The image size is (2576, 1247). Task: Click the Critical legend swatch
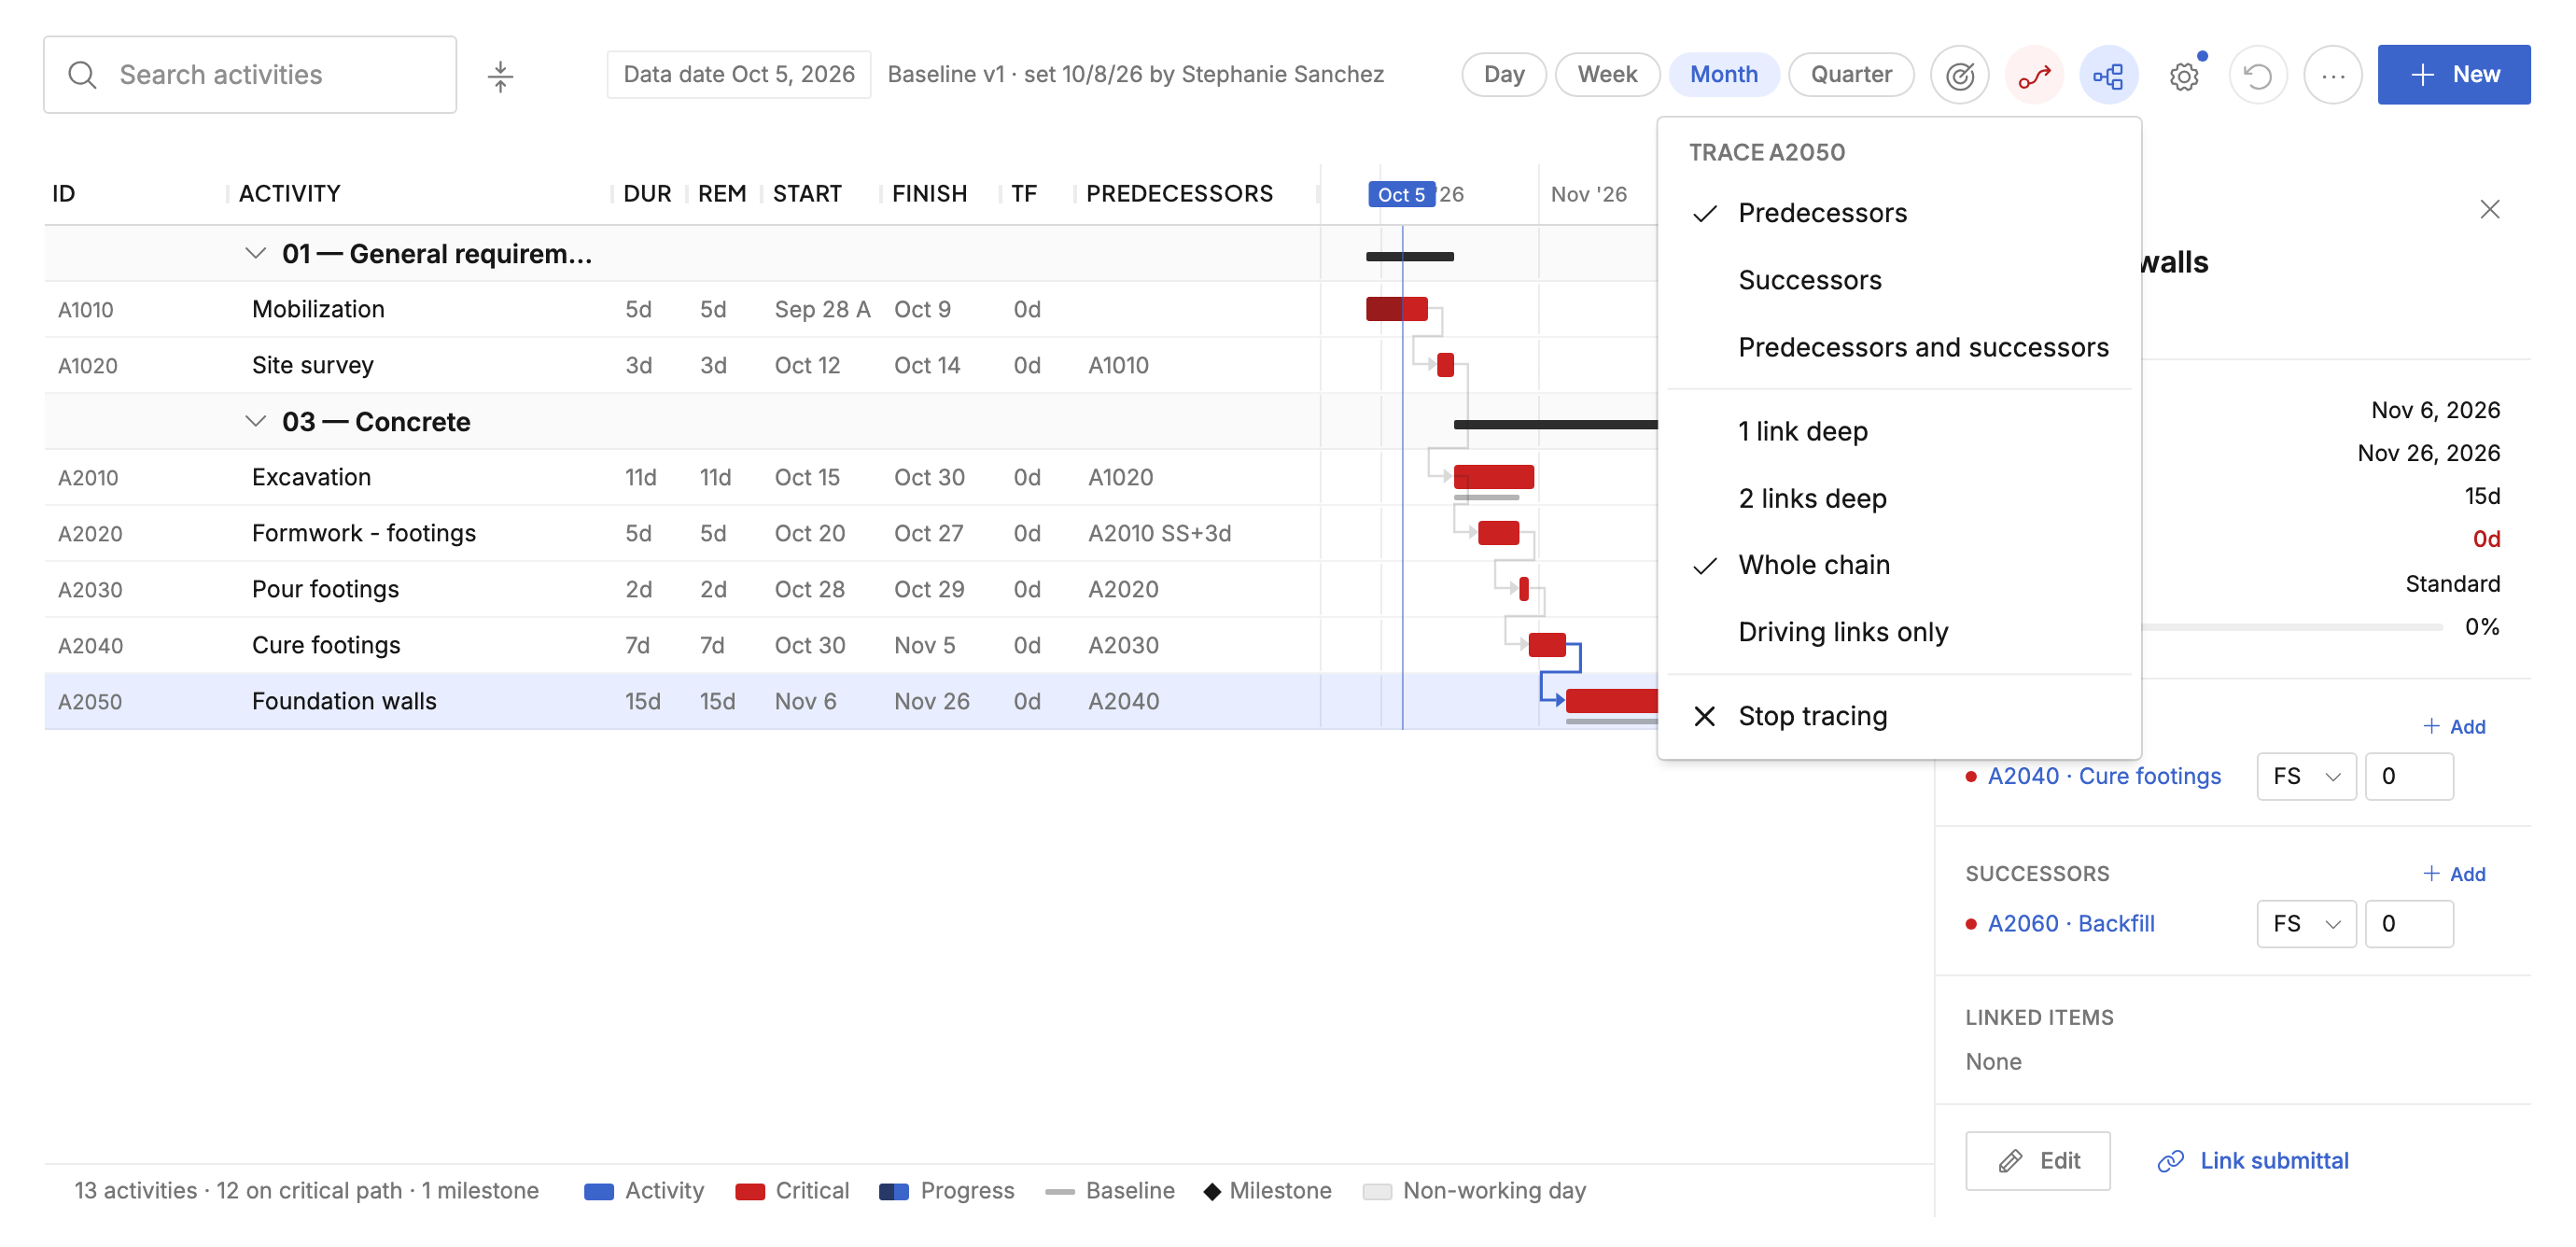(x=749, y=1191)
